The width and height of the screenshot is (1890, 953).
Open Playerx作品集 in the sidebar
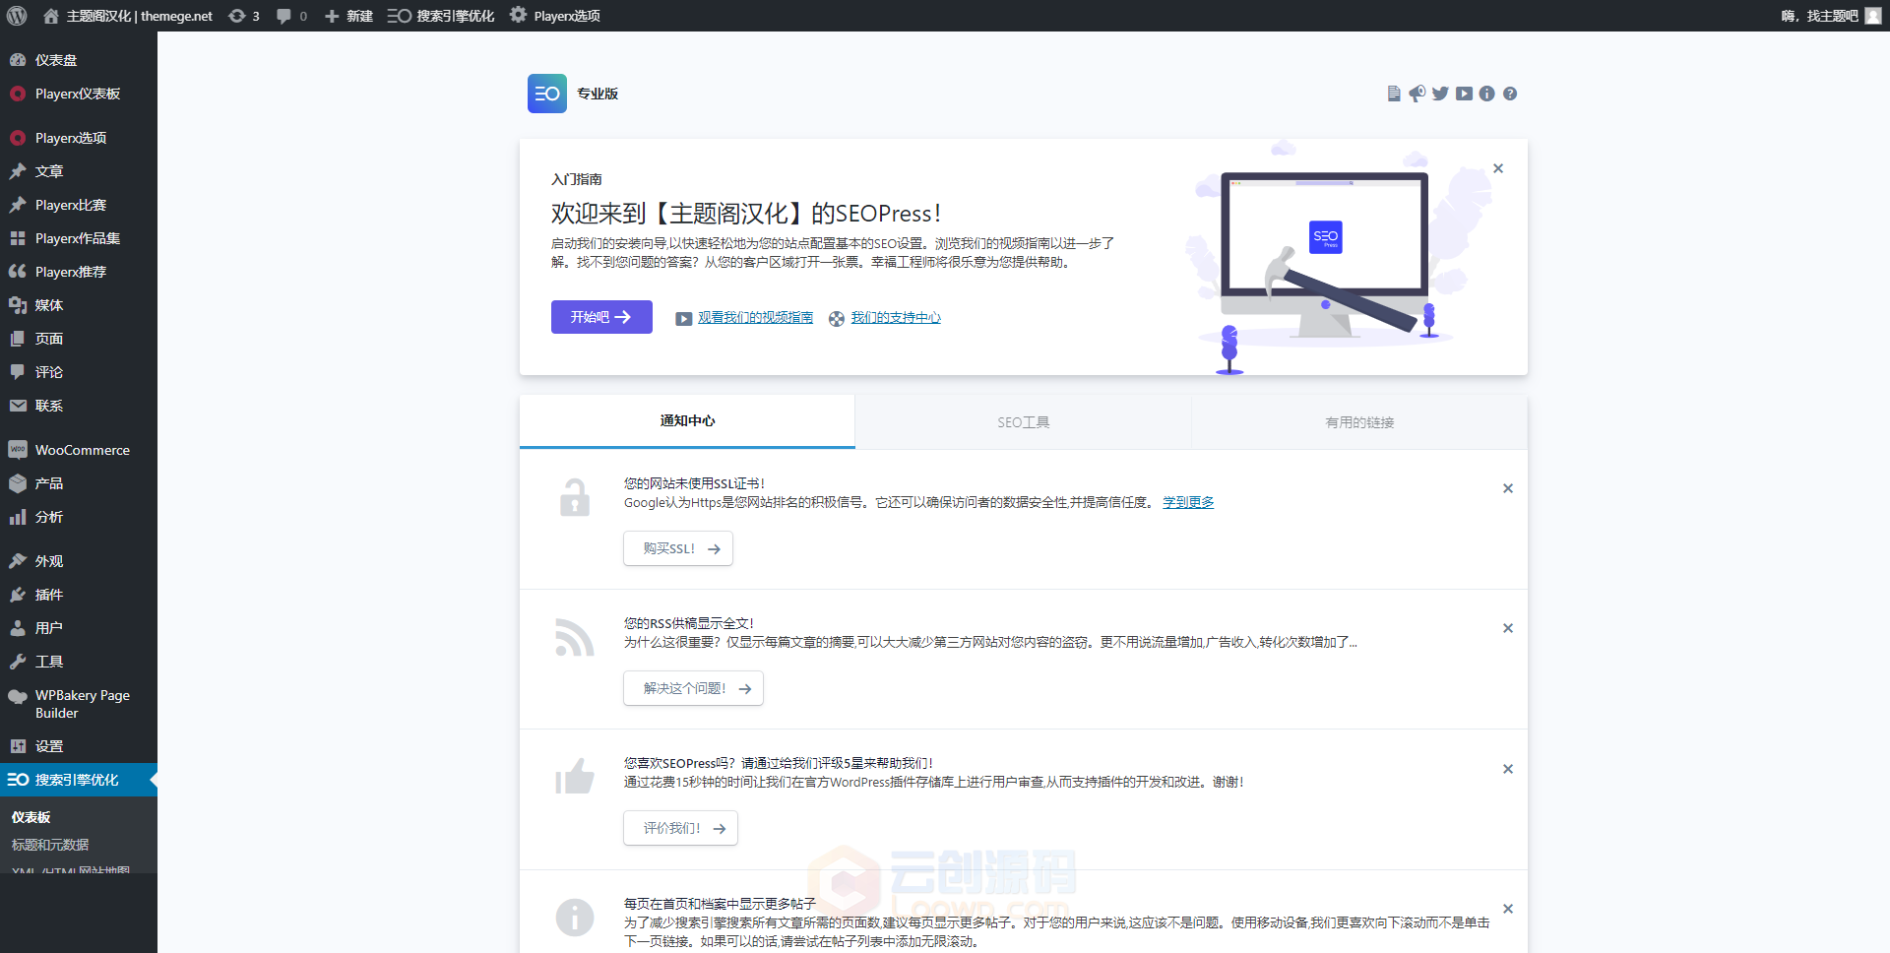tap(79, 238)
